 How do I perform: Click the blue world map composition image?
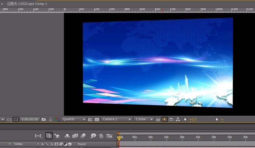pyautogui.click(x=158, y=63)
